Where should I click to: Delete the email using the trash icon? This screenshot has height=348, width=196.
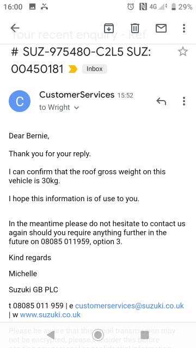click(x=134, y=28)
